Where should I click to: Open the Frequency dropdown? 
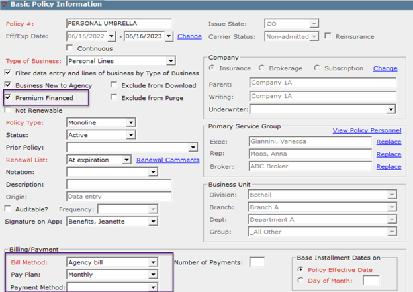pos(153,209)
